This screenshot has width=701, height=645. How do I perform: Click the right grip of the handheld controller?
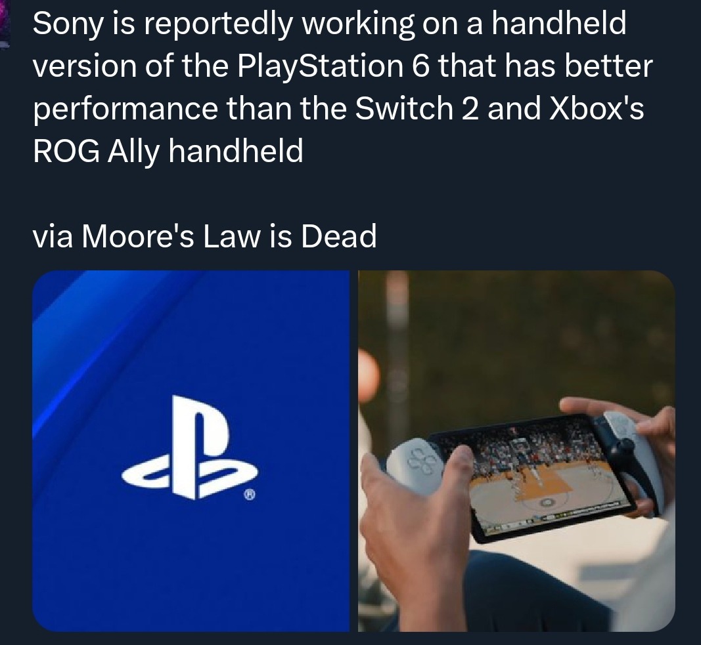(x=634, y=460)
